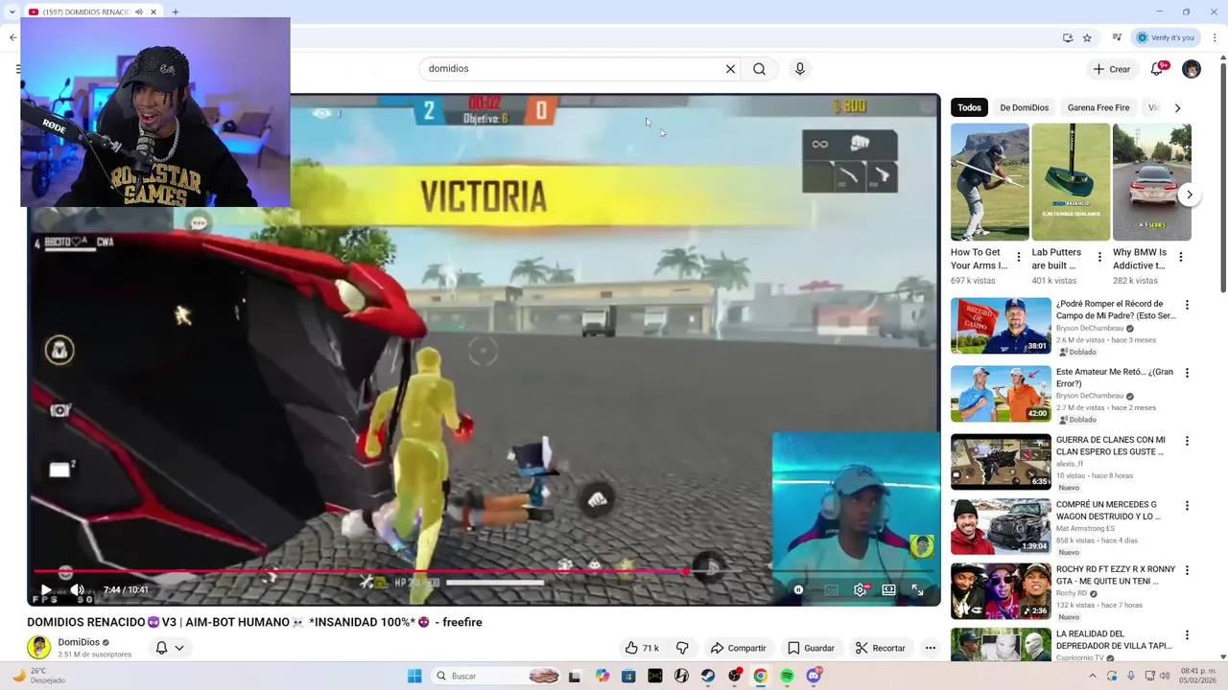Open the How To Get Your Arms short
The image size is (1228, 690).
989,182
